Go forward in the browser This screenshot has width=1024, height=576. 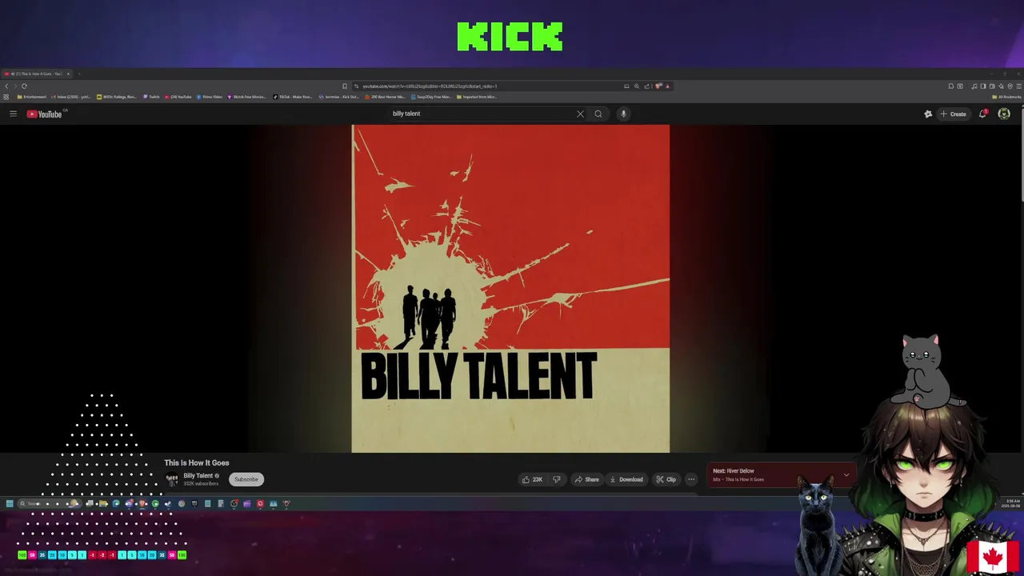click(15, 86)
